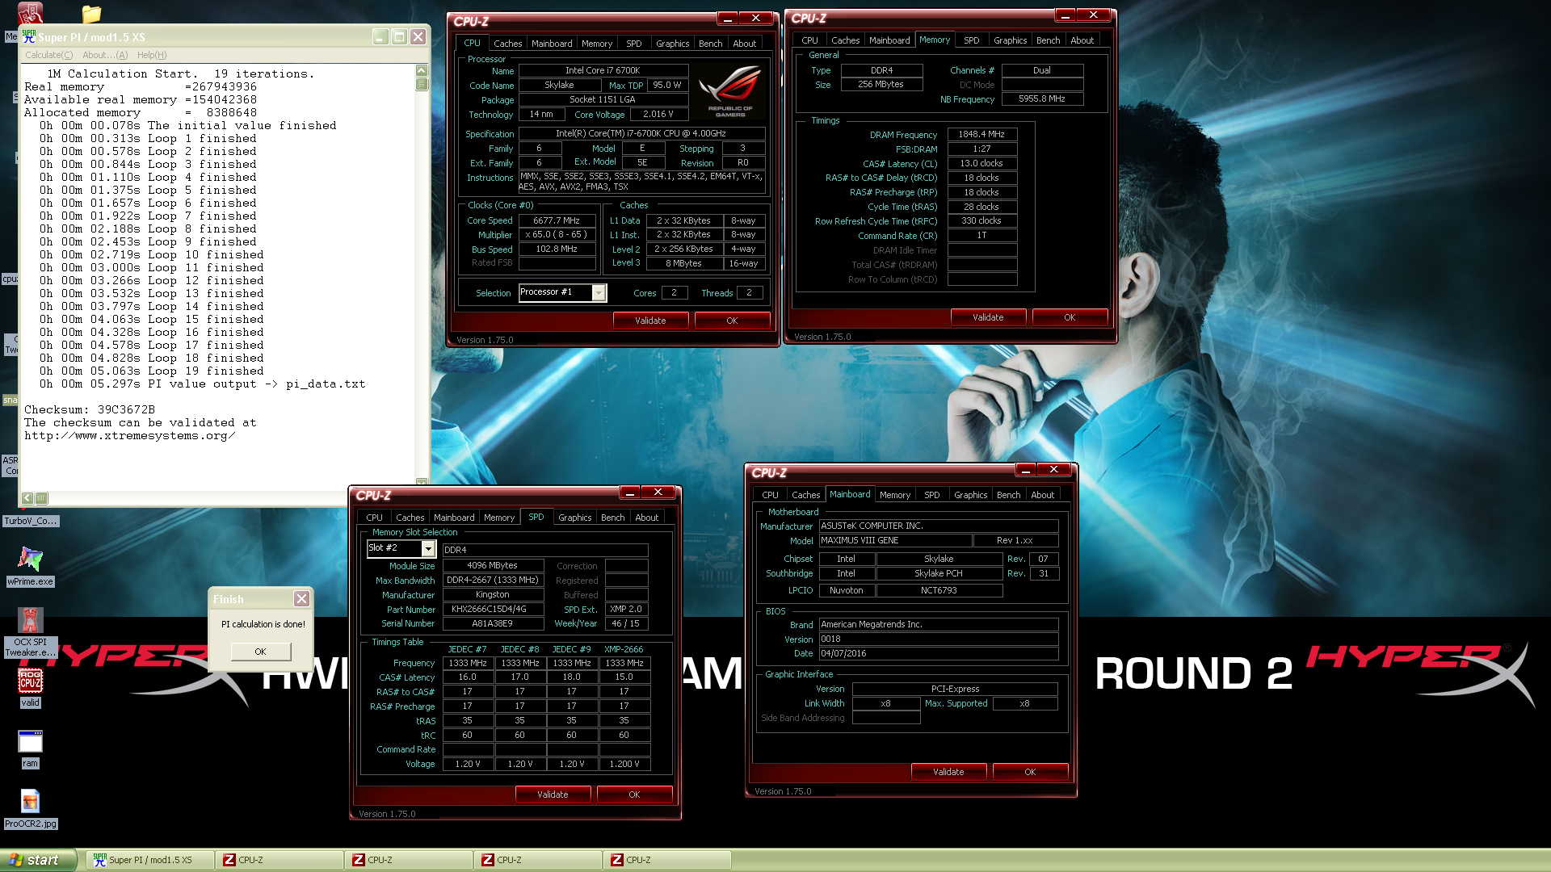Select last CPU-Z taskbar button

pos(666,860)
